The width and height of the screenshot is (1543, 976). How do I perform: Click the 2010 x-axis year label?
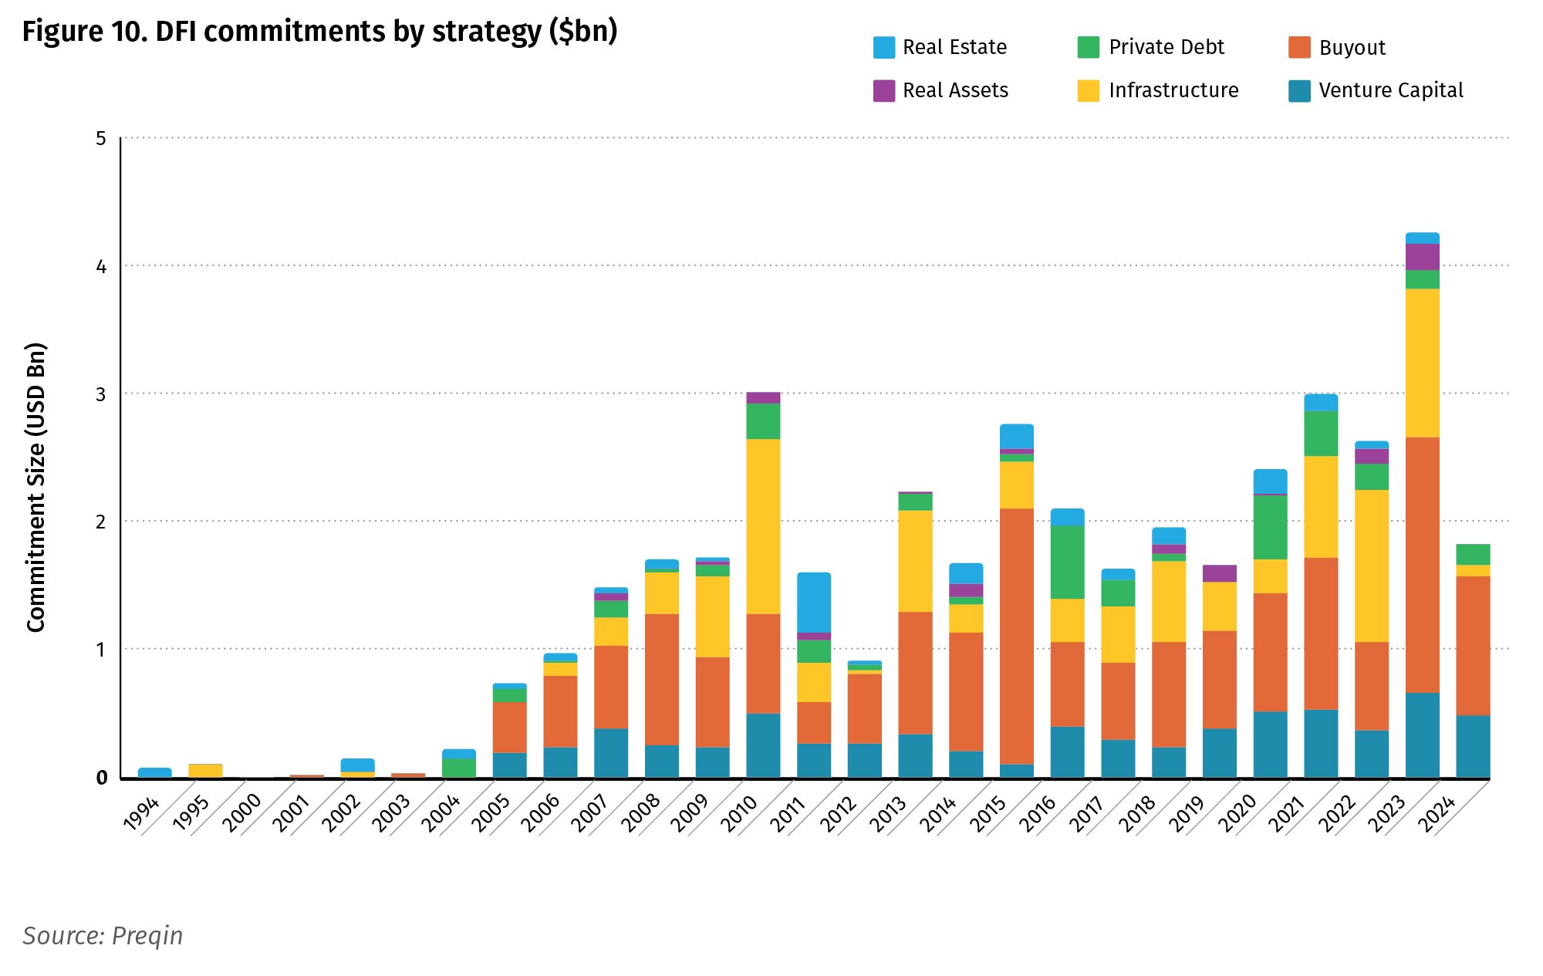click(738, 813)
